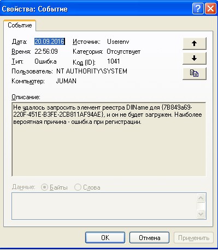Click the Дата label
218x251 pixels.
point(20,42)
